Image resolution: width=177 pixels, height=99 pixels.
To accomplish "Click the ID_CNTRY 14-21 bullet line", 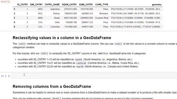I will click(x=78, y=63).
